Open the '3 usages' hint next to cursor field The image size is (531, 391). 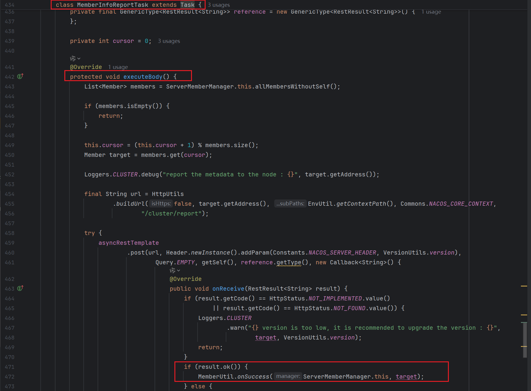pos(169,41)
